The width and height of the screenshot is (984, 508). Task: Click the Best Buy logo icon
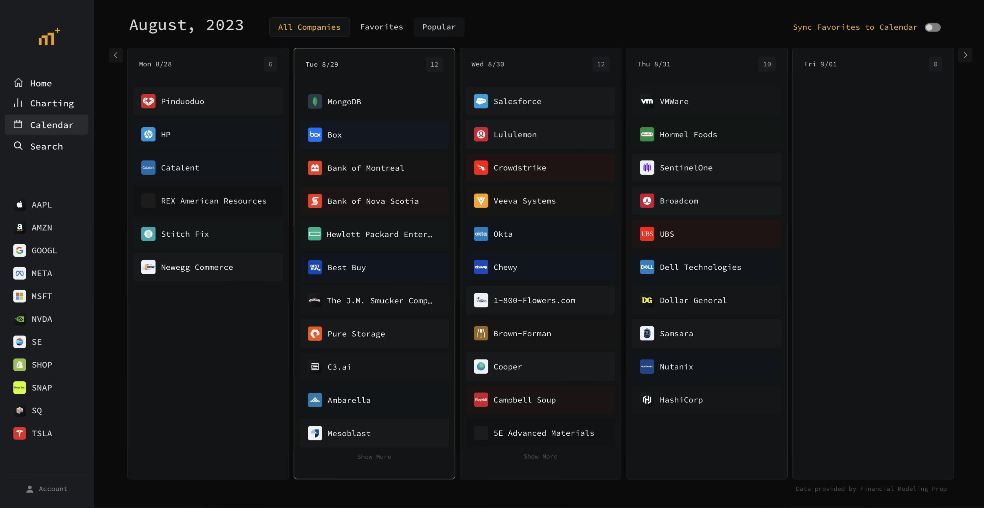tap(315, 268)
